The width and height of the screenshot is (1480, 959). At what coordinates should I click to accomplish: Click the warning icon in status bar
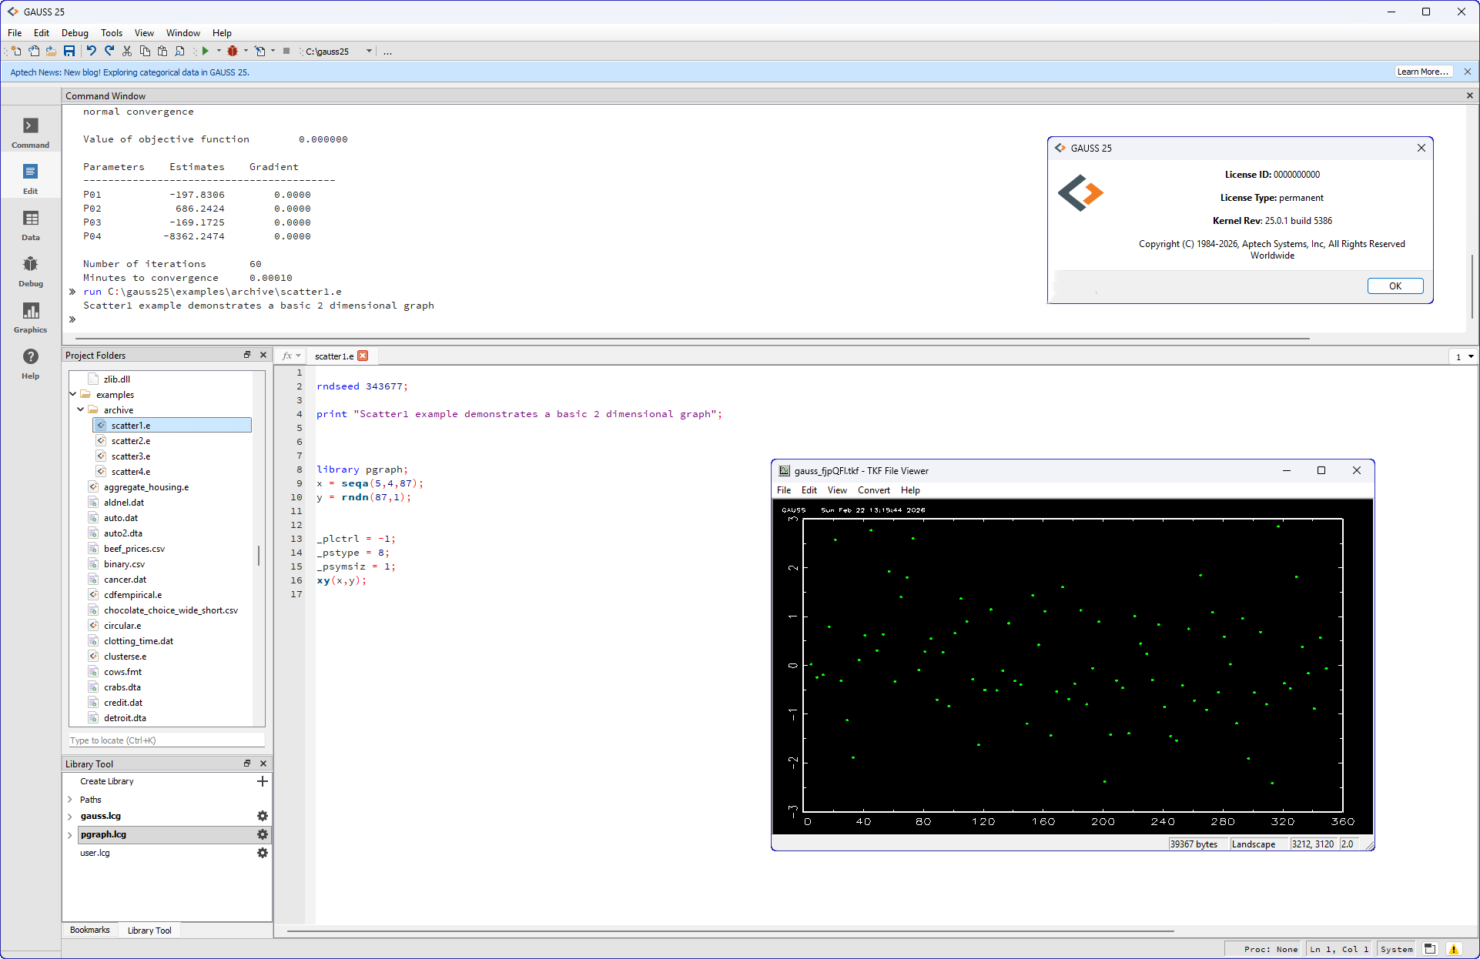tap(1454, 949)
